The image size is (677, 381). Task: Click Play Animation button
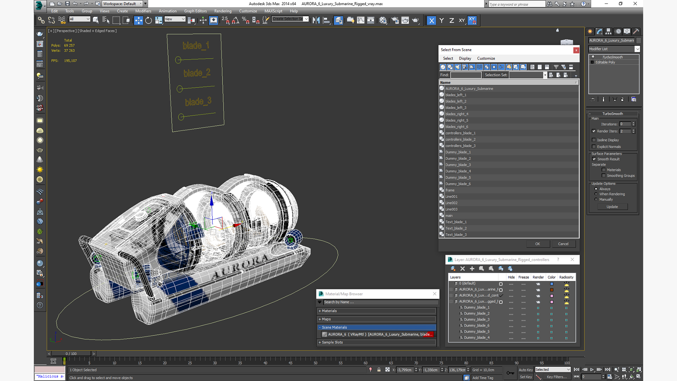(x=592, y=370)
